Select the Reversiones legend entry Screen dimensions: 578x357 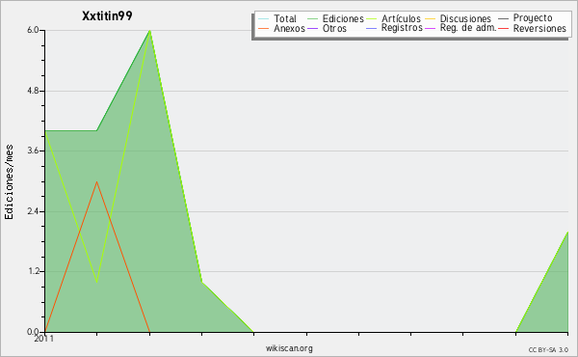tap(539, 28)
